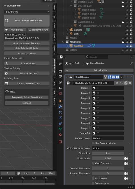Open the Modifiers wrench properties tab

(x=60, y=106)
